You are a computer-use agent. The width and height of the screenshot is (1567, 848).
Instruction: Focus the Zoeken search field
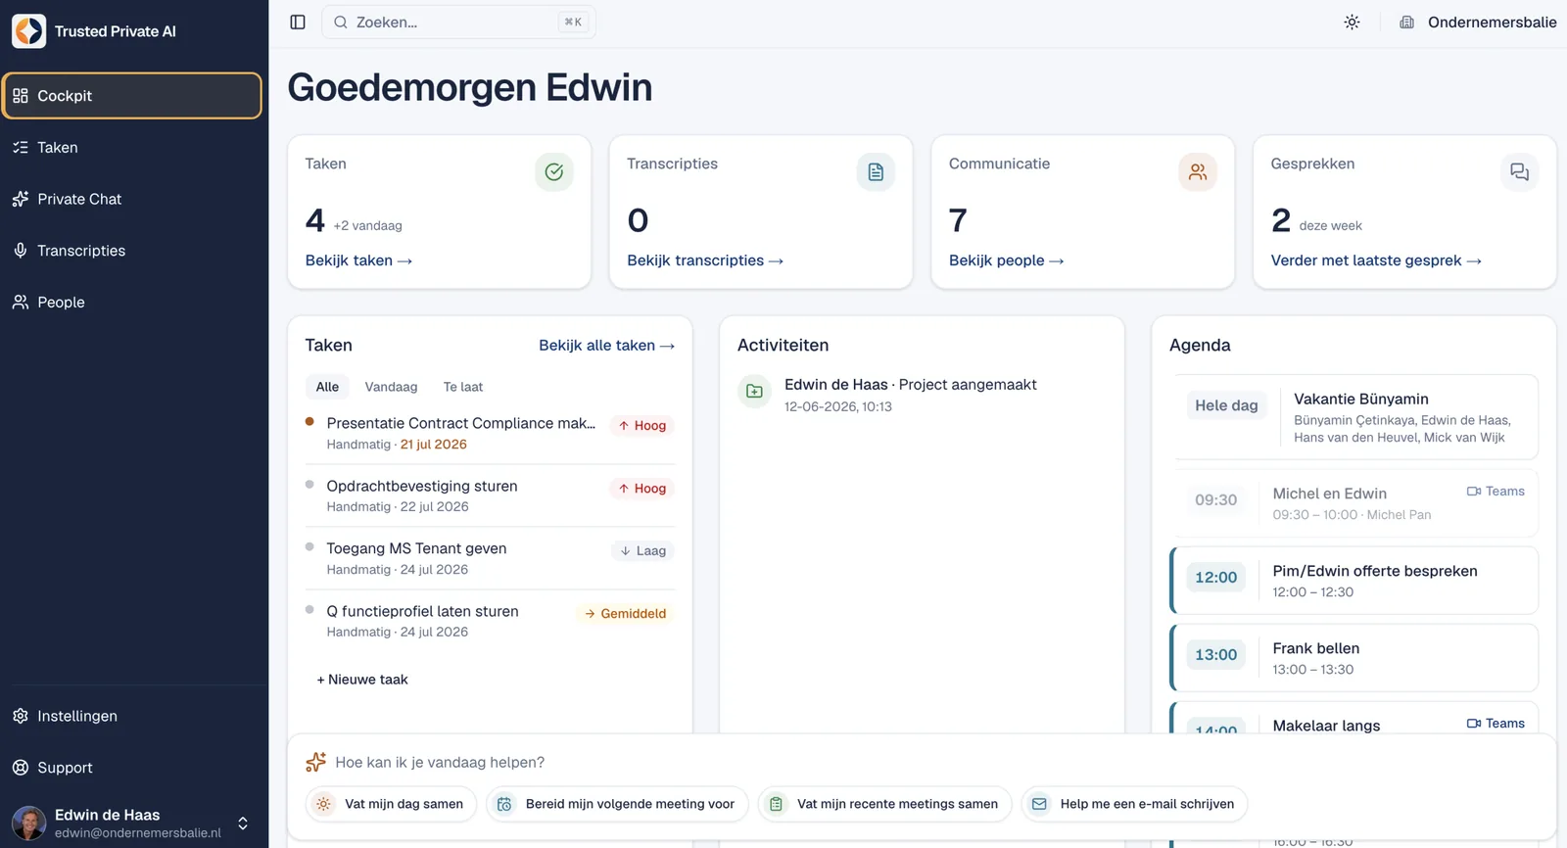[458, 23]
